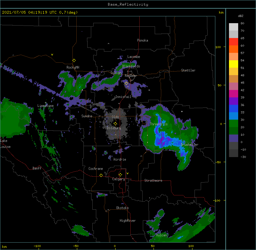Image resolution: width=256 pixels, height=250 pixels.
Task: Click the Olds town label
Action: [x=115, y=117]
